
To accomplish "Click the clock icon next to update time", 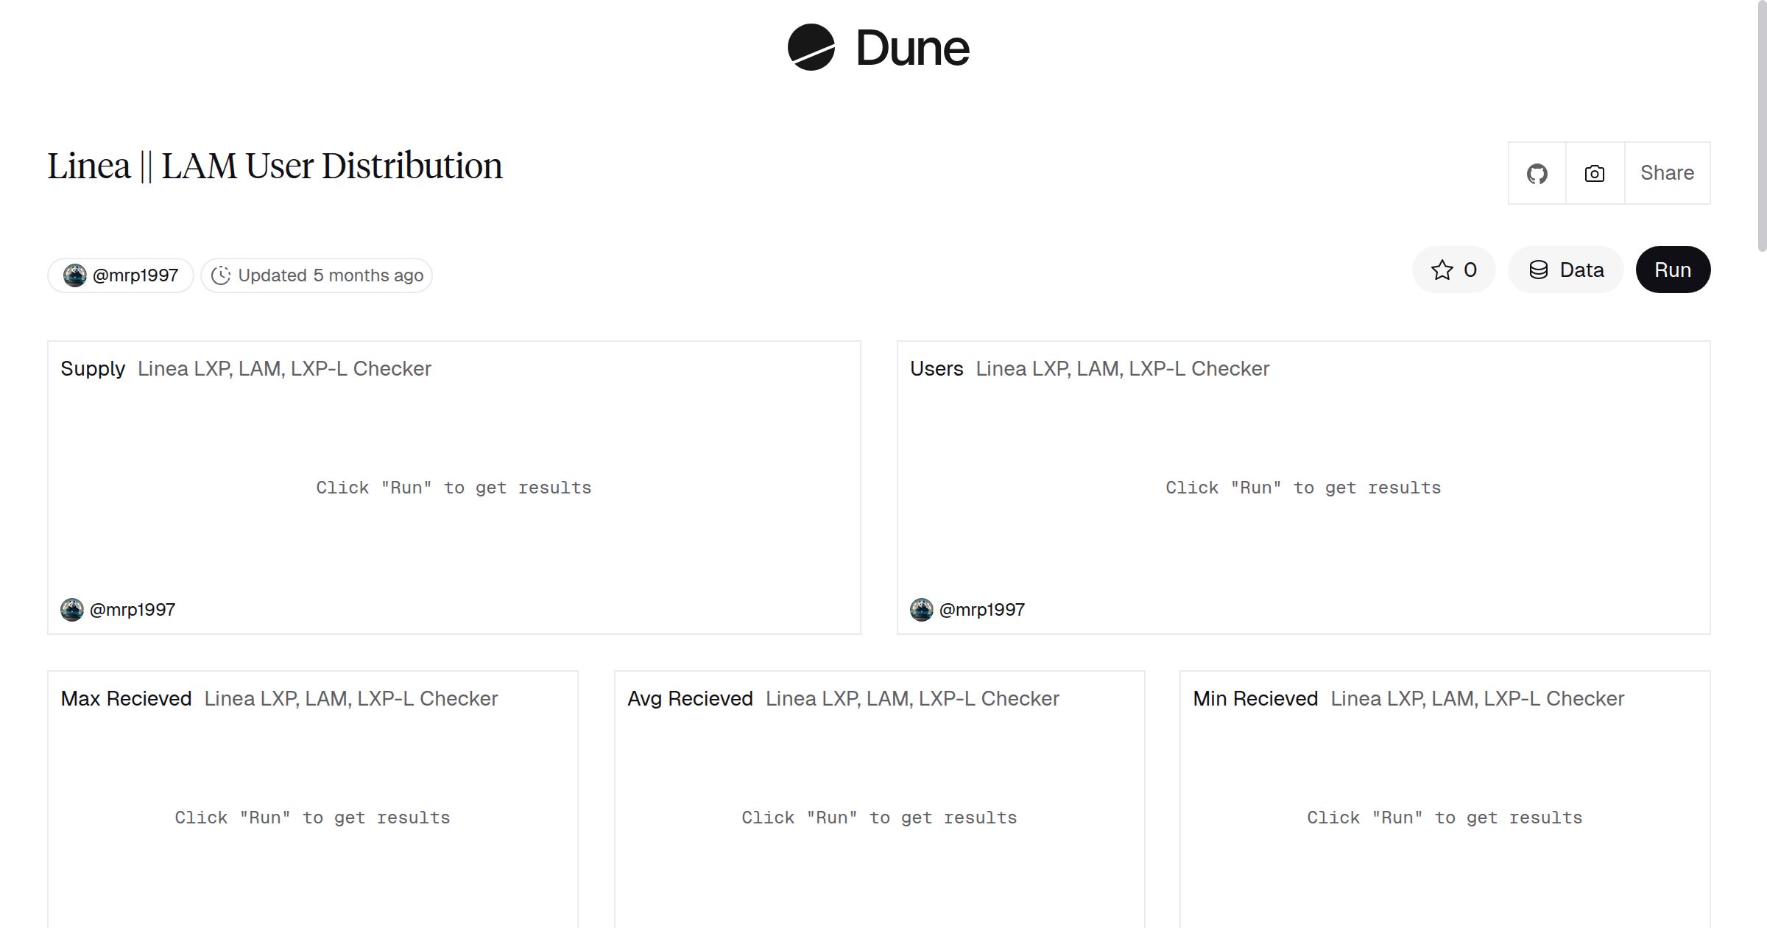I will click(222, 275).
